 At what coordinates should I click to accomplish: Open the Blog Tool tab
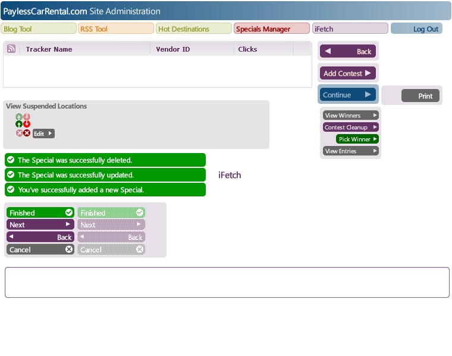coord(39,28)
